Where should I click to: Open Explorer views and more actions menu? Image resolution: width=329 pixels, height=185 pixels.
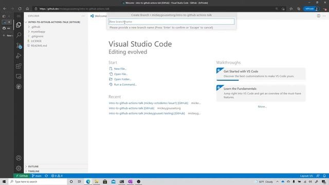point(83,16)
